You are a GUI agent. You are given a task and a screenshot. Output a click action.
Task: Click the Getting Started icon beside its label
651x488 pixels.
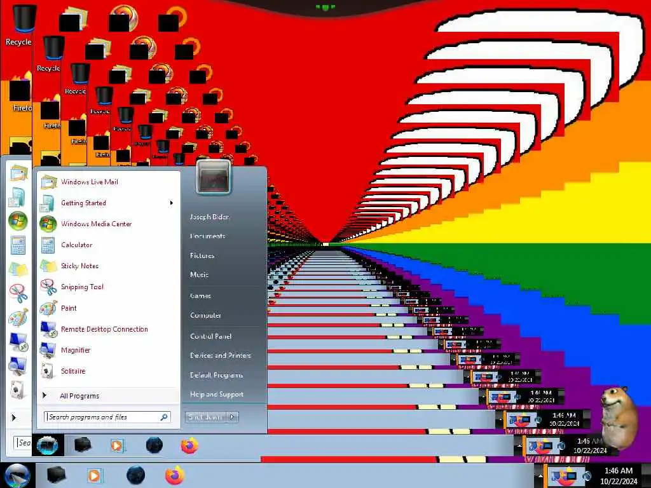[x=47, y=203]
